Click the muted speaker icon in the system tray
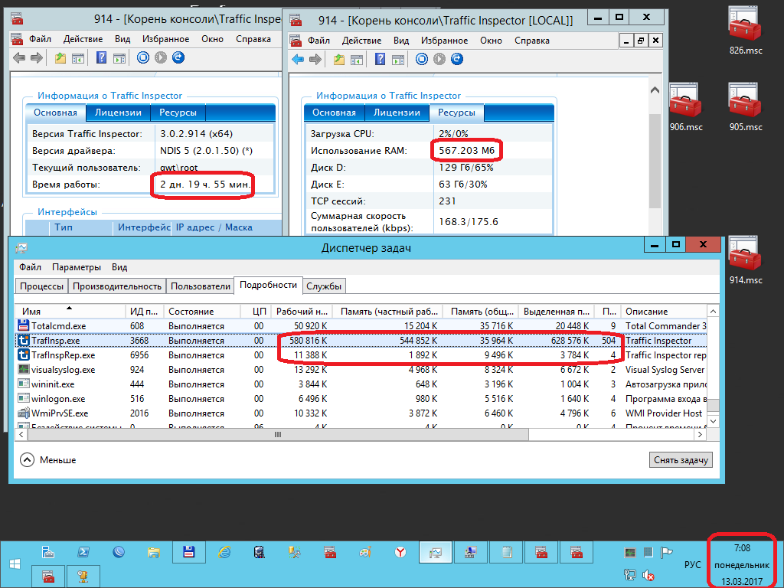The image size is (784, 588). pos(648,576)
